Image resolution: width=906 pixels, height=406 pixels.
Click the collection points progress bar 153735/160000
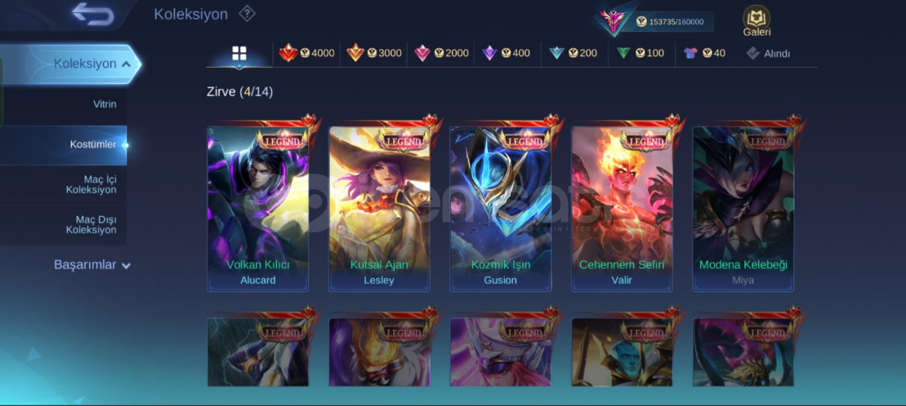[x=670, y=22]
